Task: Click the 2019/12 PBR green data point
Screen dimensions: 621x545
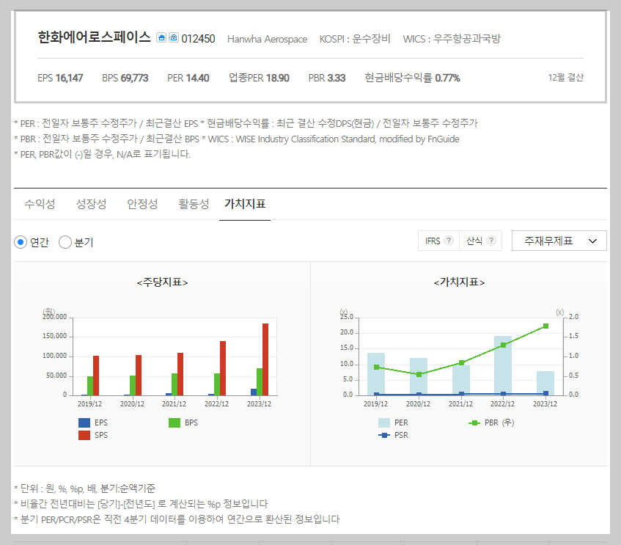Action: (377, 367)
